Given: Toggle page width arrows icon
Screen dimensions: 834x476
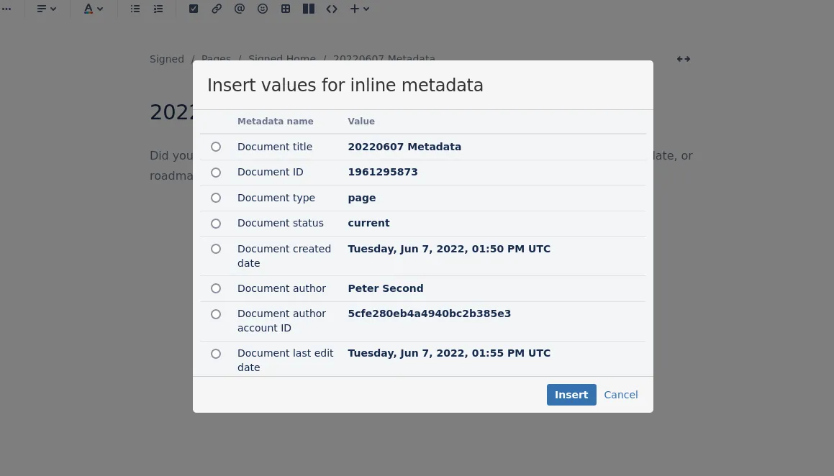Looking at the screenshot, I should point(684,59).
